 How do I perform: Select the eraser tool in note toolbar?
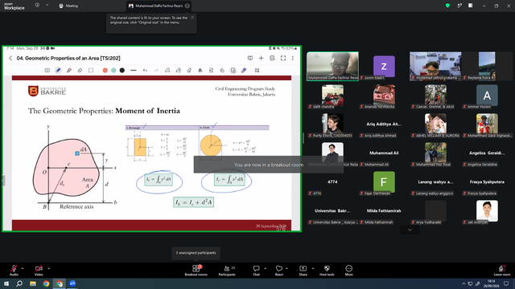80,70
